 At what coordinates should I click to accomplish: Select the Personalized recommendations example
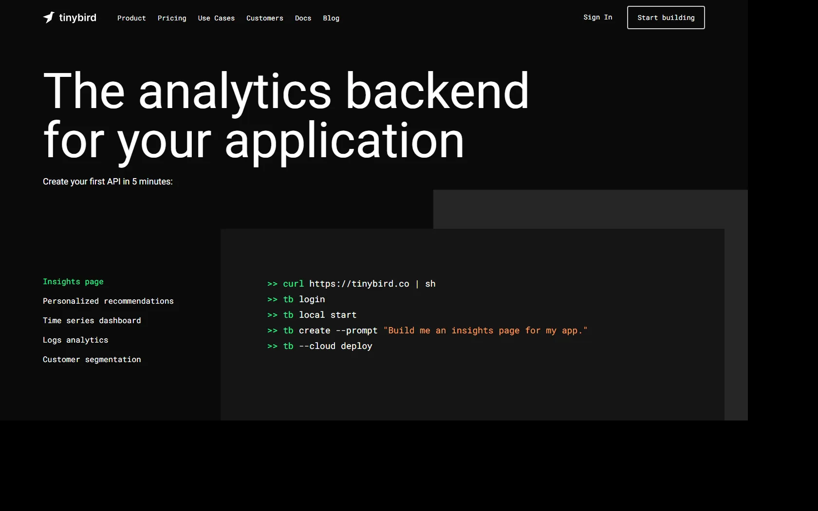108,301
